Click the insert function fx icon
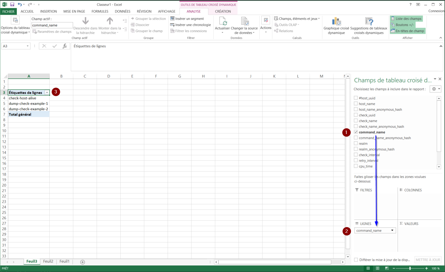 click(65, 46)
